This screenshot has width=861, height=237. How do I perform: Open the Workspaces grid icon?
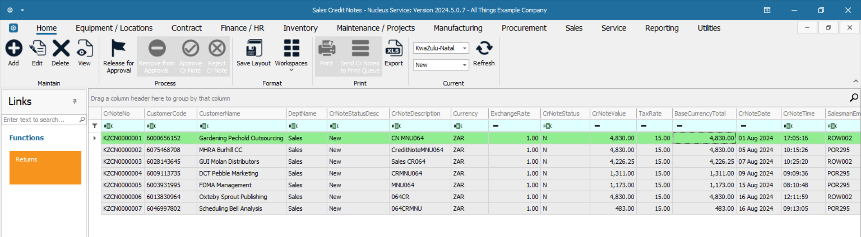tap(291, 48)
